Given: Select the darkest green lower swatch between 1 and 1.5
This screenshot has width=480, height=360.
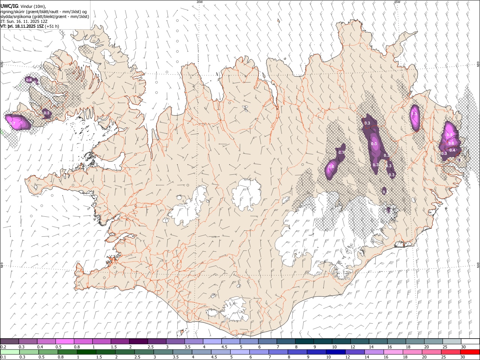Looking at the screenshot, I should [x=87, y=352].
